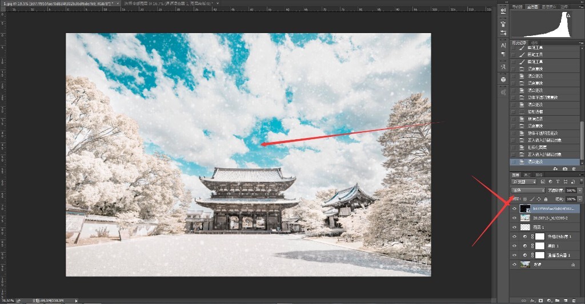This screenshot has height=304, width=585.
Task: Select the 20150713-_XLY2395-2 layer name
Action: pos(550,218)
